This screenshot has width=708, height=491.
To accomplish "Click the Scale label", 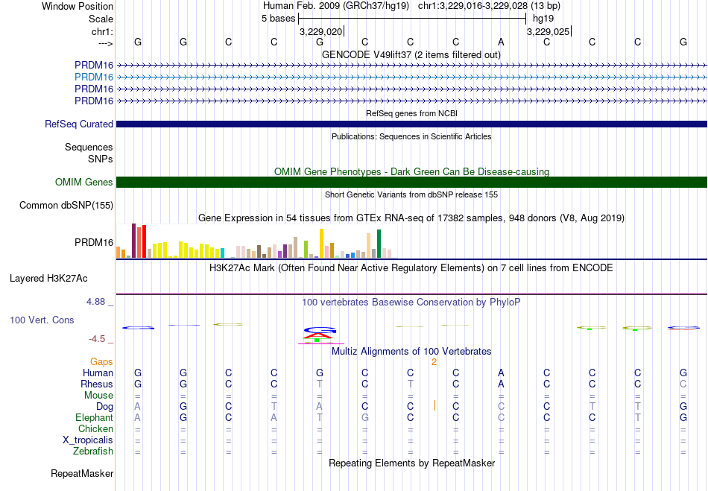I will pos(101,19).
